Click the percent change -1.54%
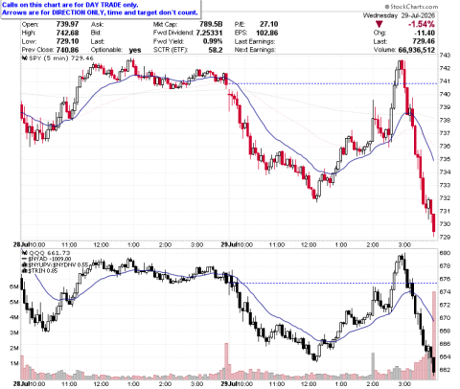Image resolution: width=460 pixels, height=389 pixels. point(422,24)
